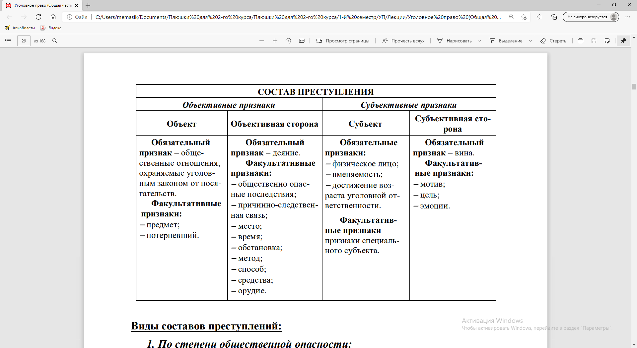Go to the browser home page

coord(53,17)
